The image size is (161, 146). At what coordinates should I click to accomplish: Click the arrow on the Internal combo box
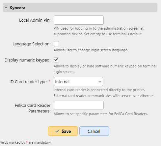point(100,82)
